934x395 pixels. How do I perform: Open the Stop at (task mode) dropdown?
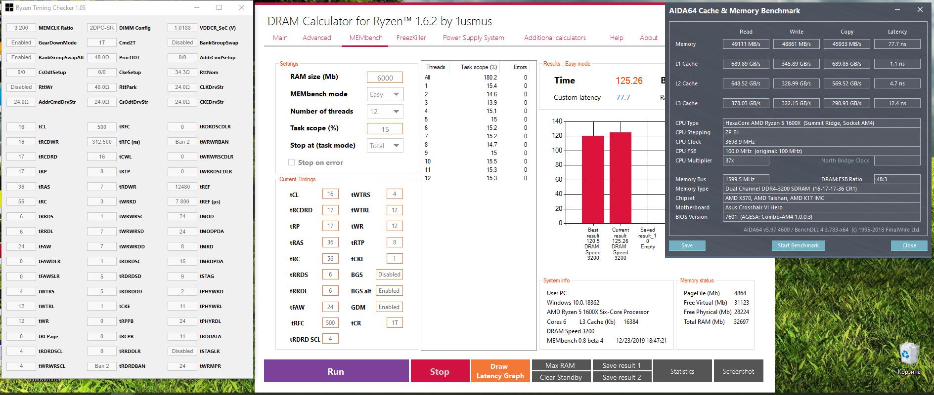385,146
